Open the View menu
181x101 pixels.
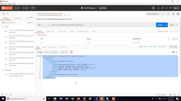[x=10, y=4]
